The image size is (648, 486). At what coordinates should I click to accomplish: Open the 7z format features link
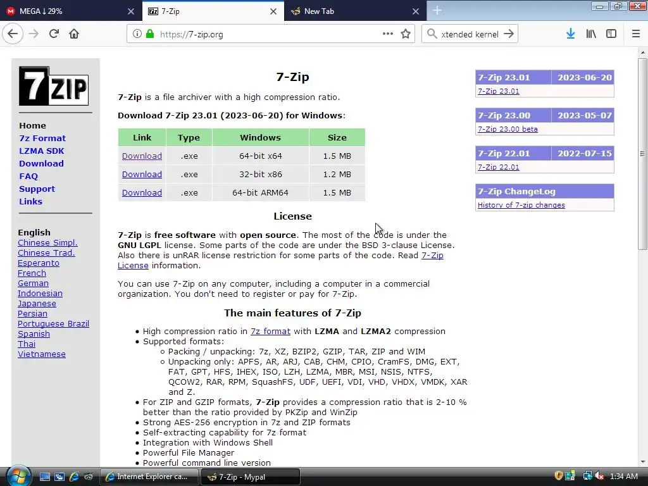coord(270,331)
